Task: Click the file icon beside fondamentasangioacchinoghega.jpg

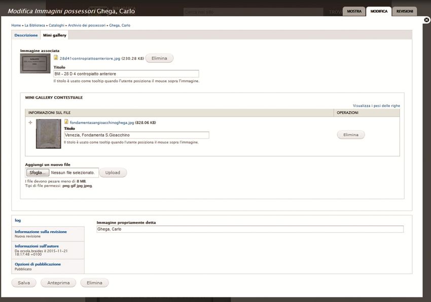Action: (x=66, y=122)
